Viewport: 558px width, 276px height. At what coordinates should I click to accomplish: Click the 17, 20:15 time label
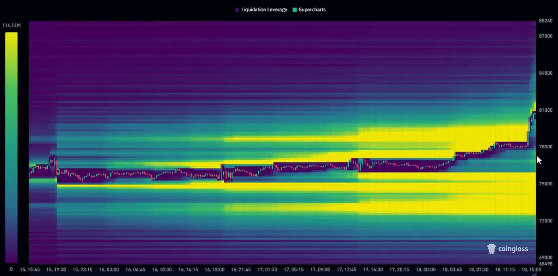tap(399, 270)
